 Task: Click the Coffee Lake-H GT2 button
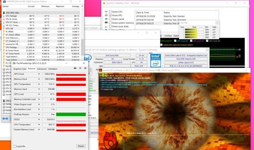pyautogui.click(x=186, y=63)
